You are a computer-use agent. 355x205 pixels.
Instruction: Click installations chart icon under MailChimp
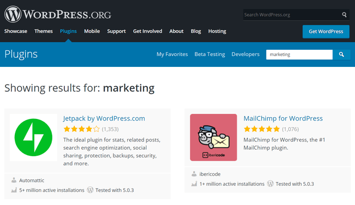(x=194, y=184)
